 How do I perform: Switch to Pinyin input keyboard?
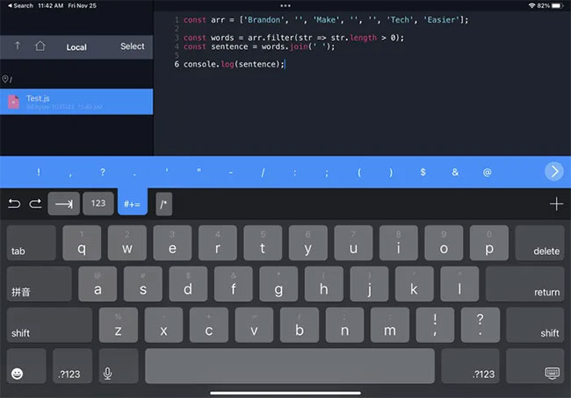coord(39,284)
